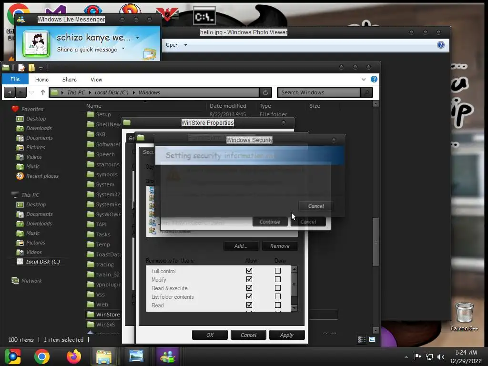Screen dimensions: 488x366
Task: Open the network icon in system tray
Action: pyautogui.click(x=429, y=356)
